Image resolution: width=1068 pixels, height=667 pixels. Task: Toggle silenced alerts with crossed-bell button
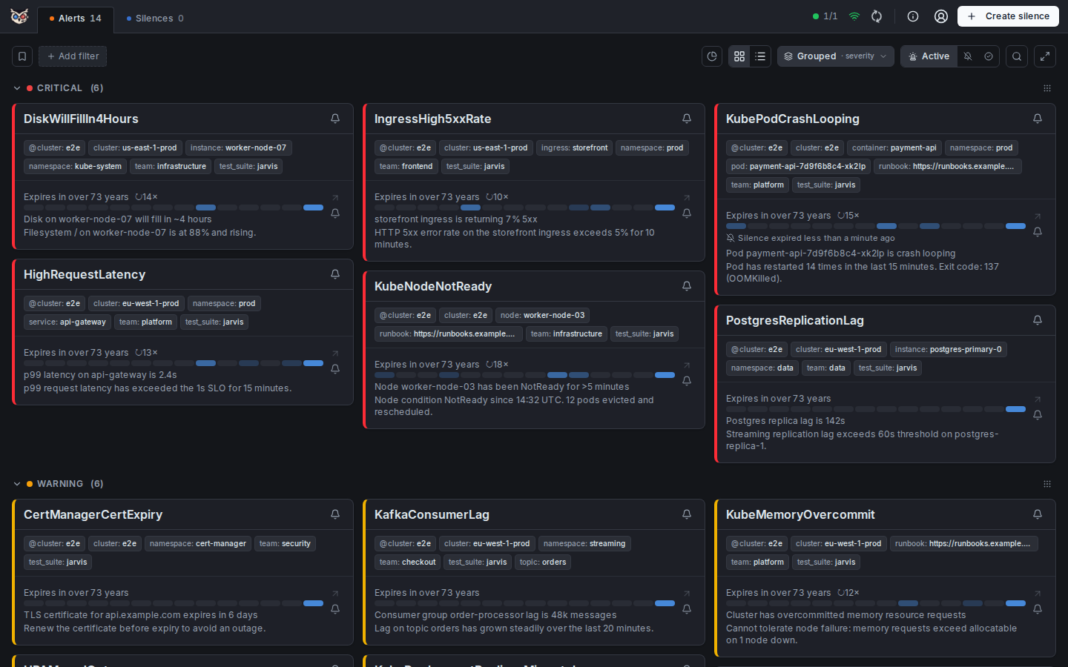pos(968,56)
